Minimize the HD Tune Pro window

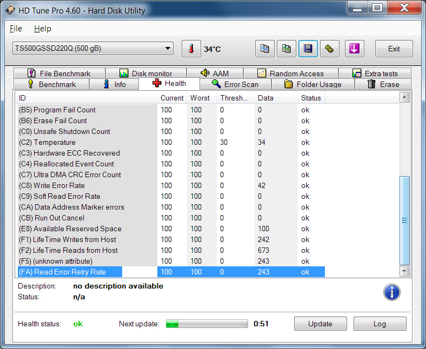tap(357, 8)
